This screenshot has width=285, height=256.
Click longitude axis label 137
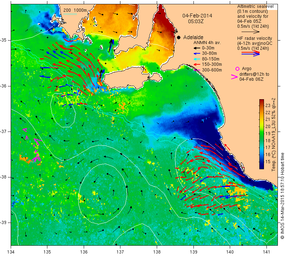(120, 252)
